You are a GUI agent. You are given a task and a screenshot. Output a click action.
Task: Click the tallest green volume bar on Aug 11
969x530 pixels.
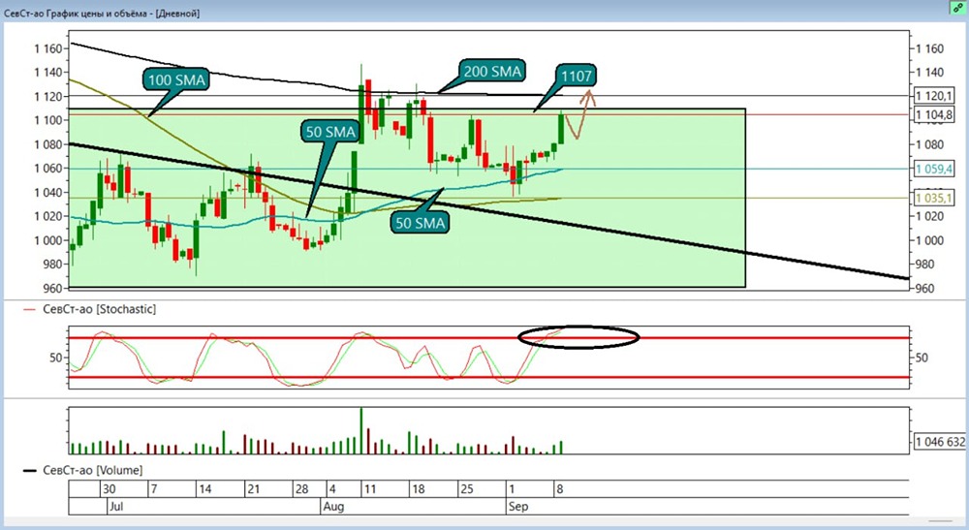point(361,430)
